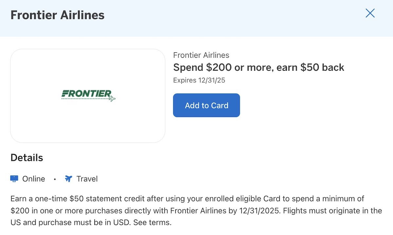Click the small airplane on Frontier logo

point(112,98)
